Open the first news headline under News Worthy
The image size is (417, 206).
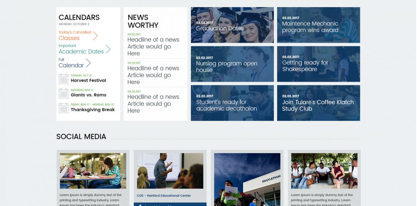153,46
